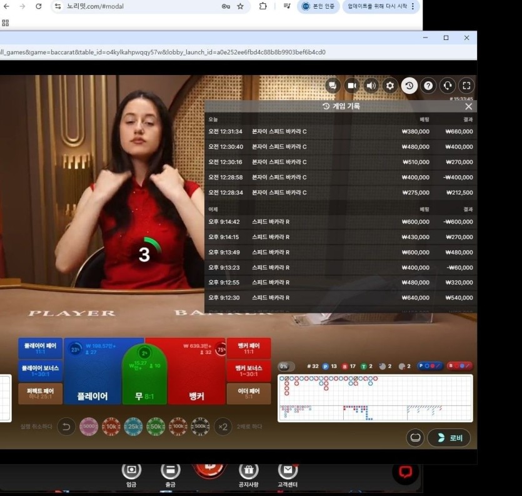The height and width of the screenshot is (496, 522).
Task: Open the gear settings icon
Action: tap(390, 86)
